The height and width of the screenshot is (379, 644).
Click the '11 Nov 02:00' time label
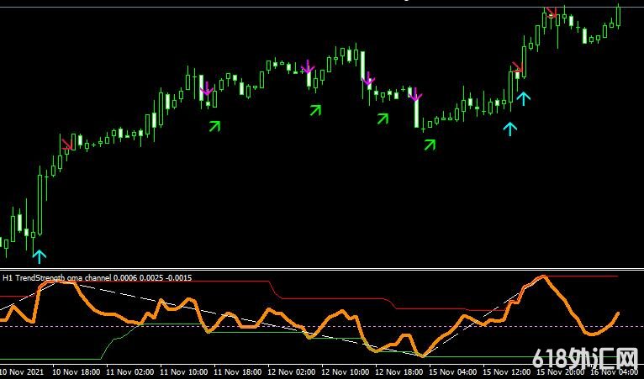pos(130,372)
